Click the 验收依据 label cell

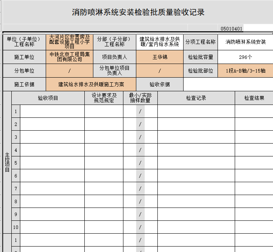click(x=160, y=84)
